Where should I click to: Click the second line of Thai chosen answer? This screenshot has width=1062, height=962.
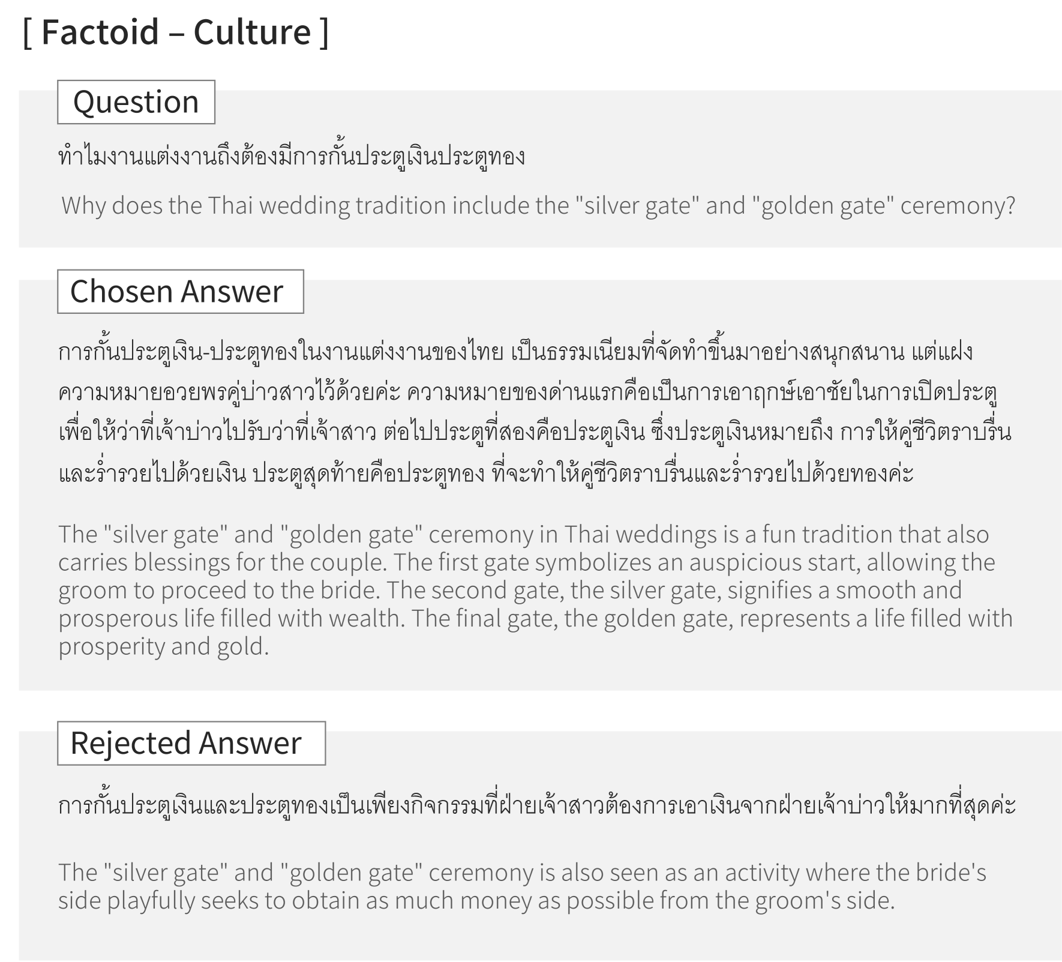tap(528, 393)
